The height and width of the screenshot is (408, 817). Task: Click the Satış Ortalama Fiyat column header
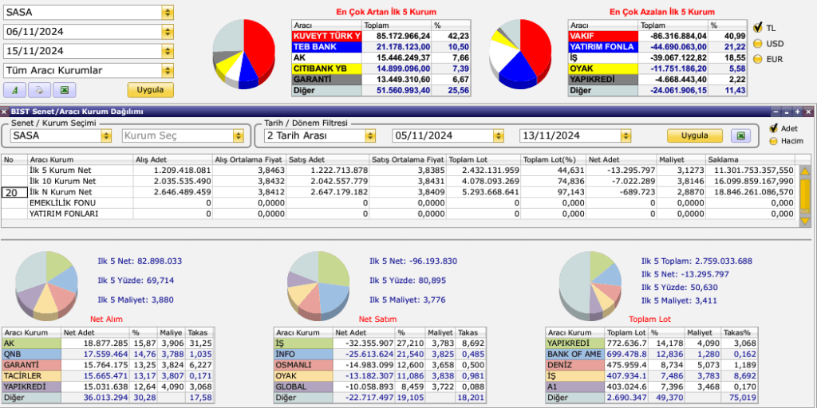(408, 159)
